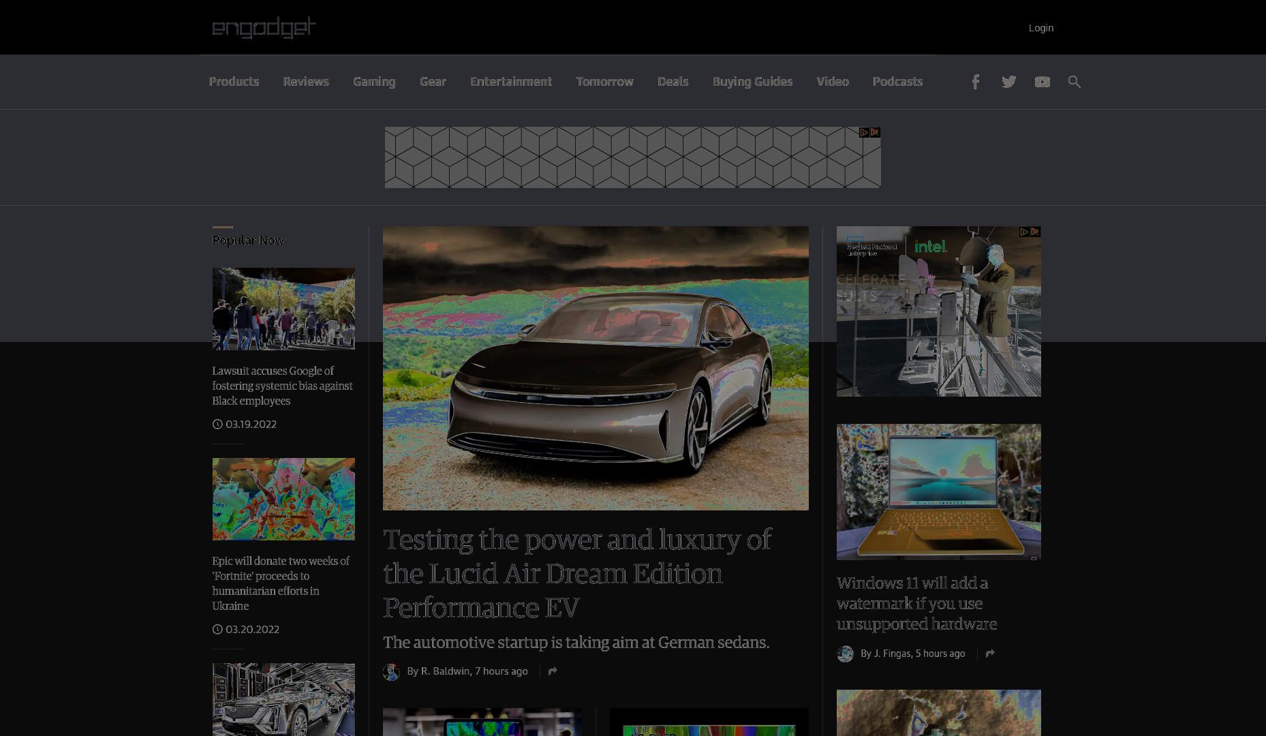The image size is (1266, 736).
Task: Open the Video menu
Action: (x=833, y=82)
